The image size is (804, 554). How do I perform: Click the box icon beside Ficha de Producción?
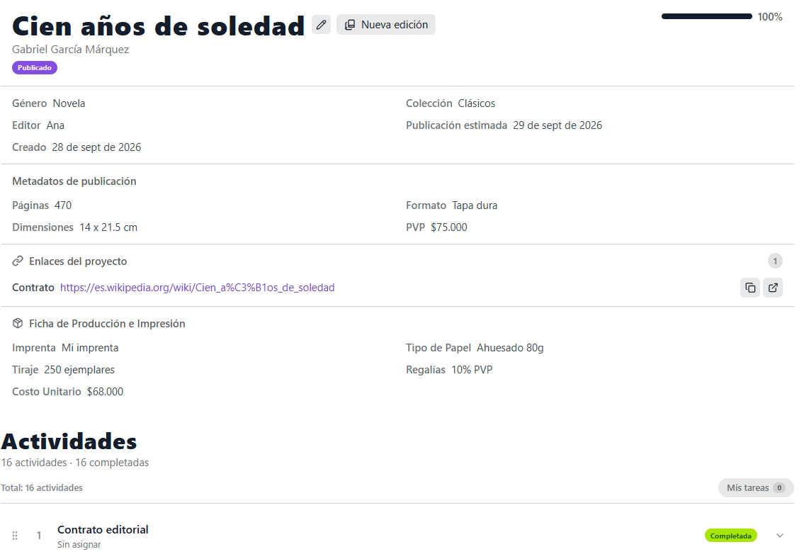18,323
